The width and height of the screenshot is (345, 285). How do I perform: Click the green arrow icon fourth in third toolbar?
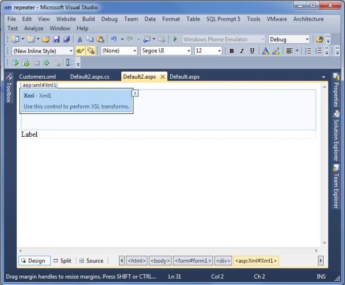(46, 63)
